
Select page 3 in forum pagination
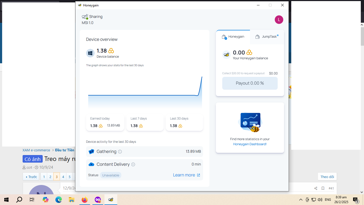point(56,177)
